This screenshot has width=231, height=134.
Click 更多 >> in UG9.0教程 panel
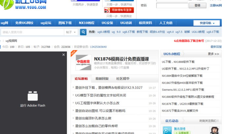(213, 54)
